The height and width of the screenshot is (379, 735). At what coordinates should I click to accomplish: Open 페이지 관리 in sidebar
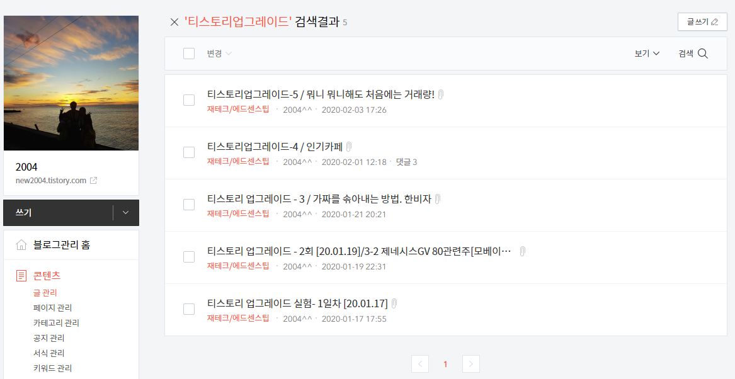(x=52, y=308)
